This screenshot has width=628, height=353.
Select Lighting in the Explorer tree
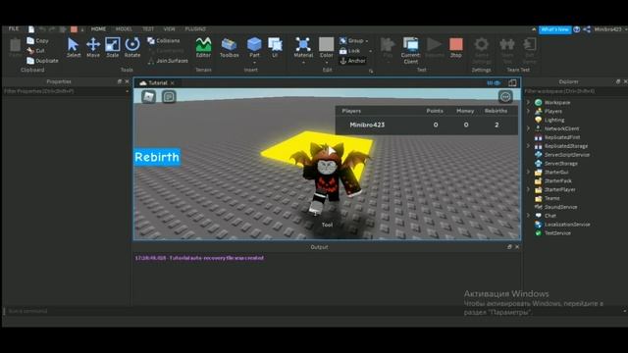[x=554, y=120]
